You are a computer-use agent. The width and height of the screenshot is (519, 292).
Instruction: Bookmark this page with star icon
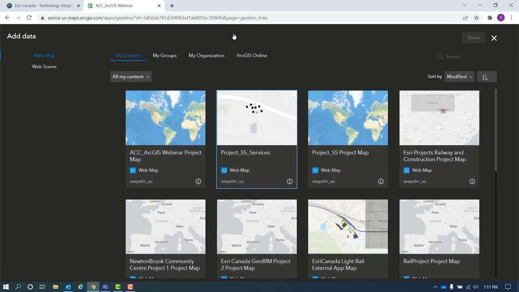pos(476,18)
